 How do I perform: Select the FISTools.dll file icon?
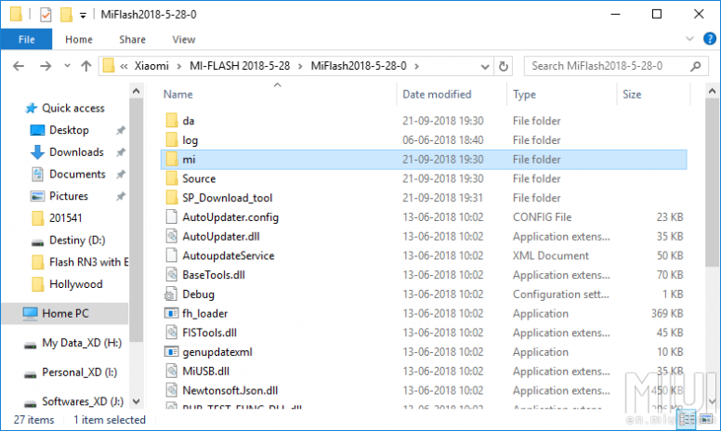[172, 333]
